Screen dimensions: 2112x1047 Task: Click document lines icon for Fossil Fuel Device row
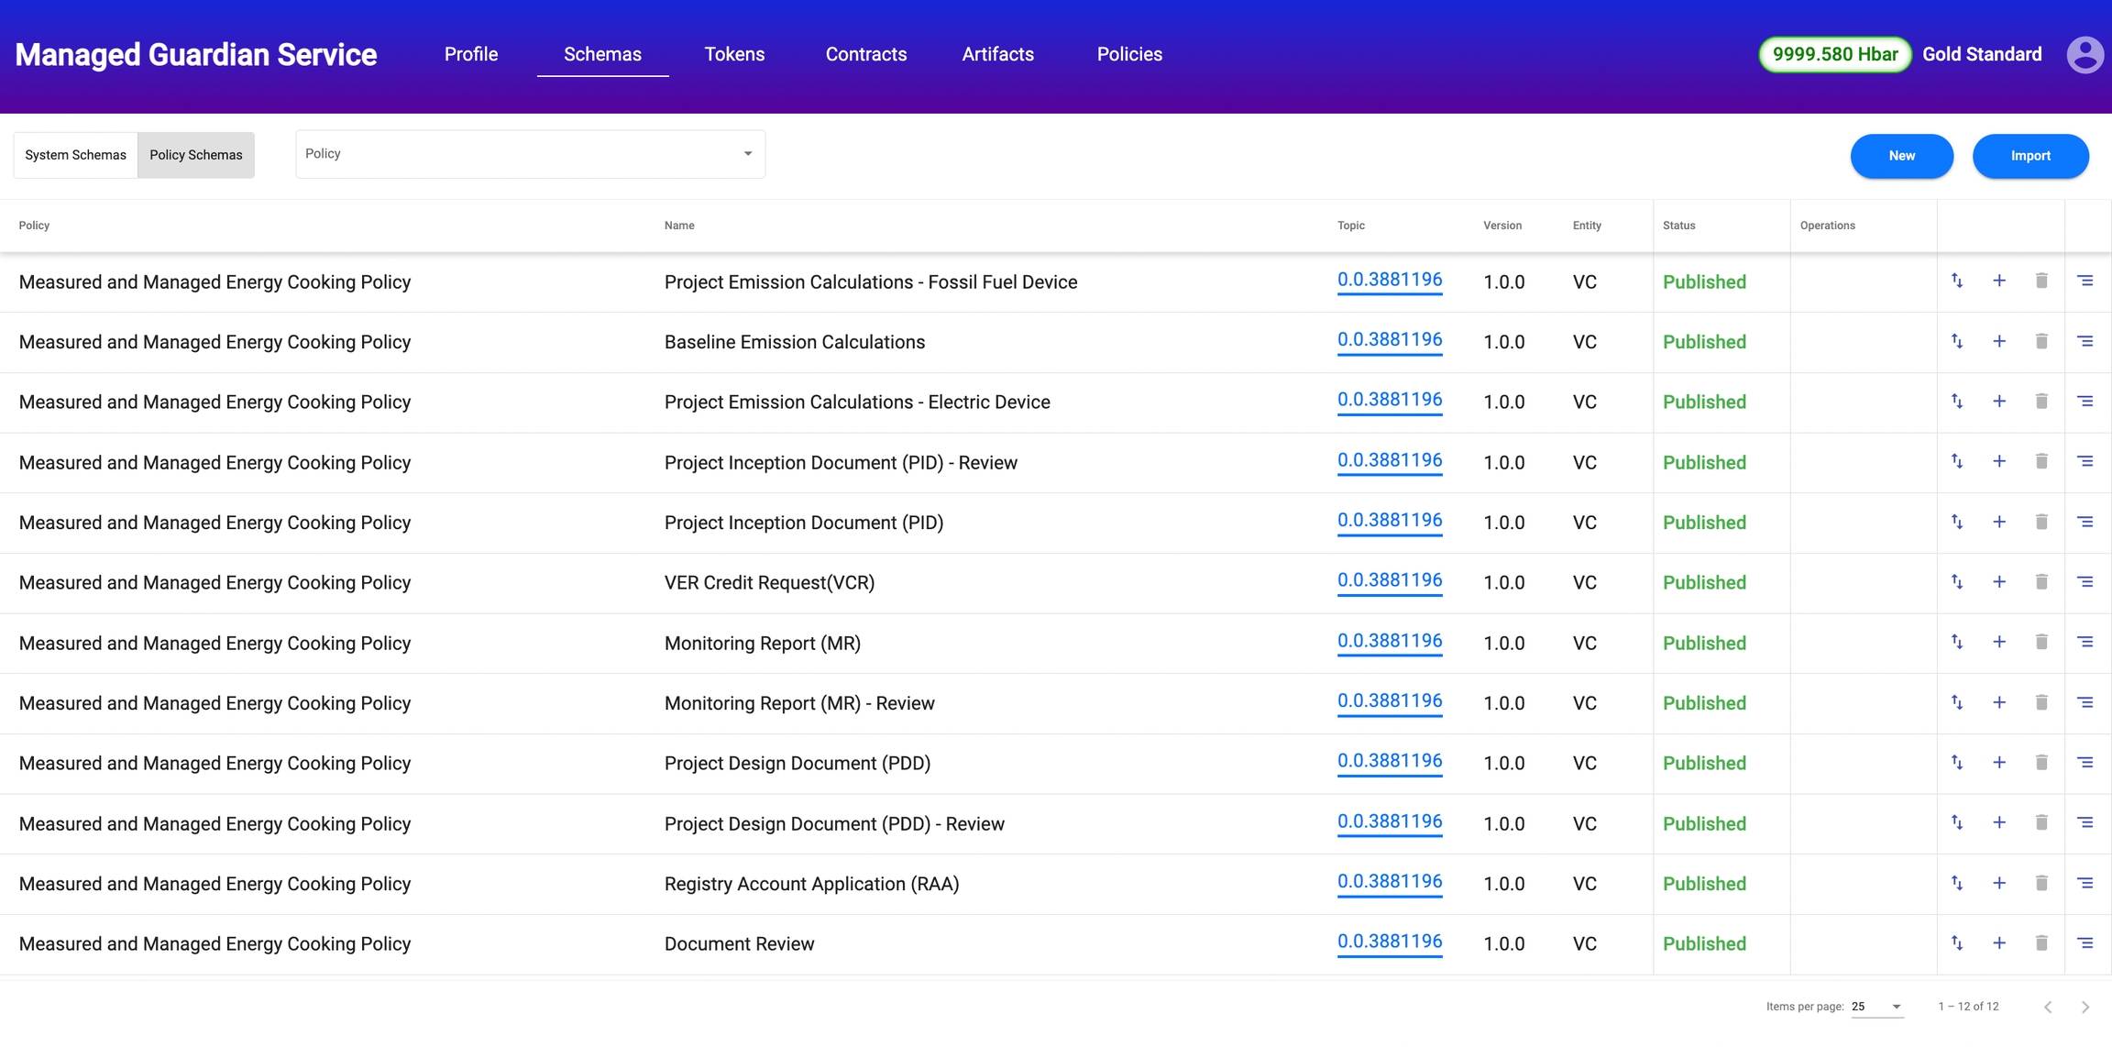click(2084, 281)
